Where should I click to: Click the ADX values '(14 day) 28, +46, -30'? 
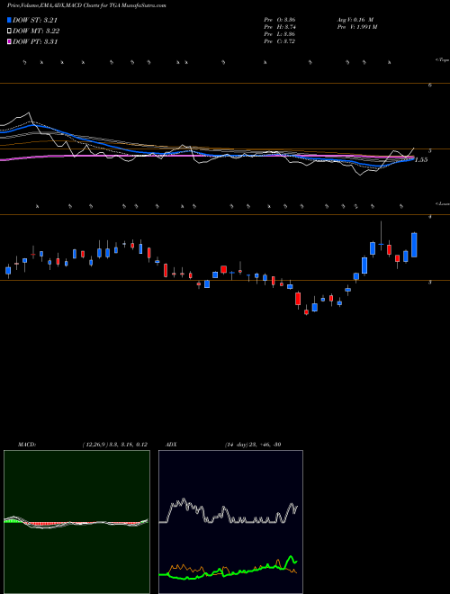(253, 445)
